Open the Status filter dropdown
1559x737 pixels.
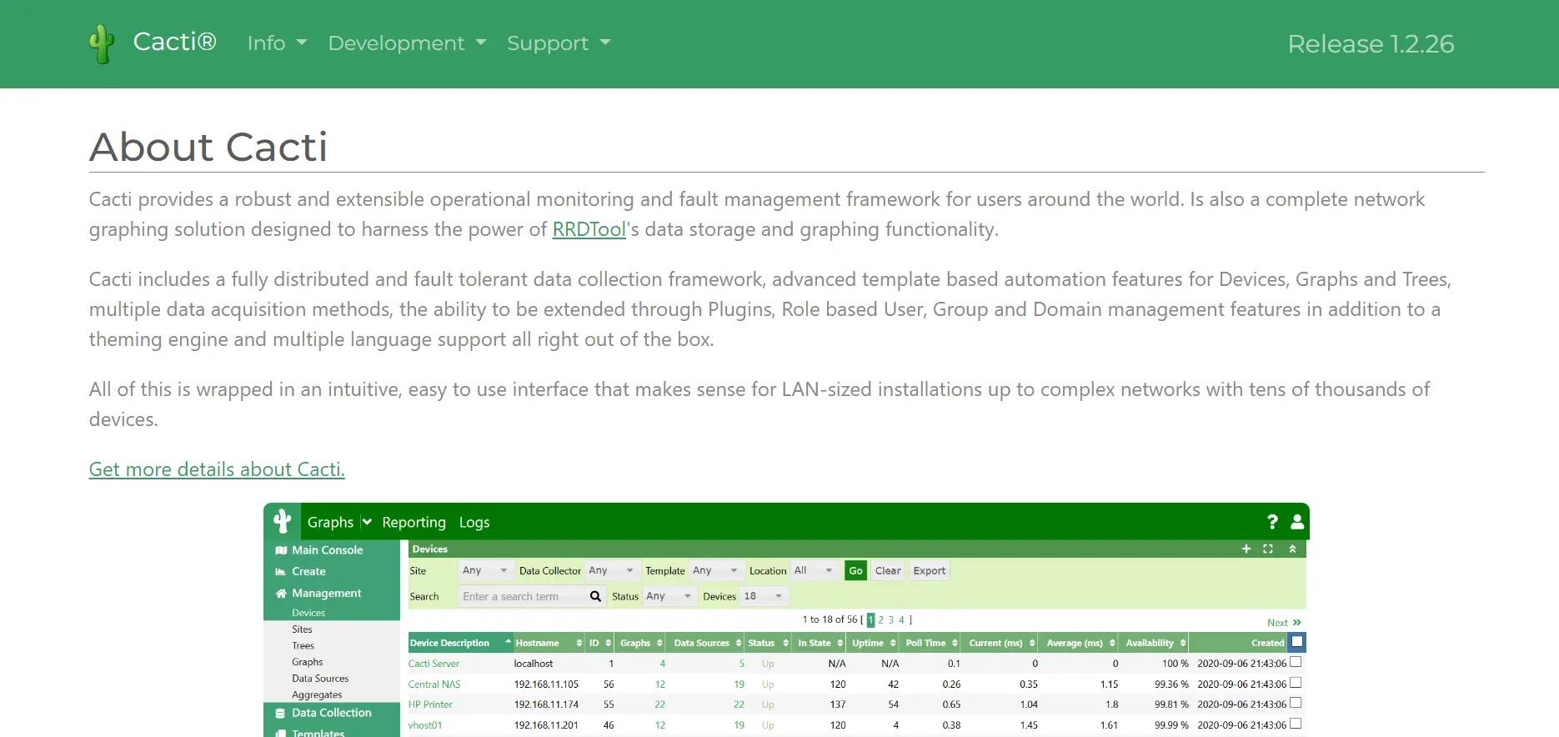[669, 596]
